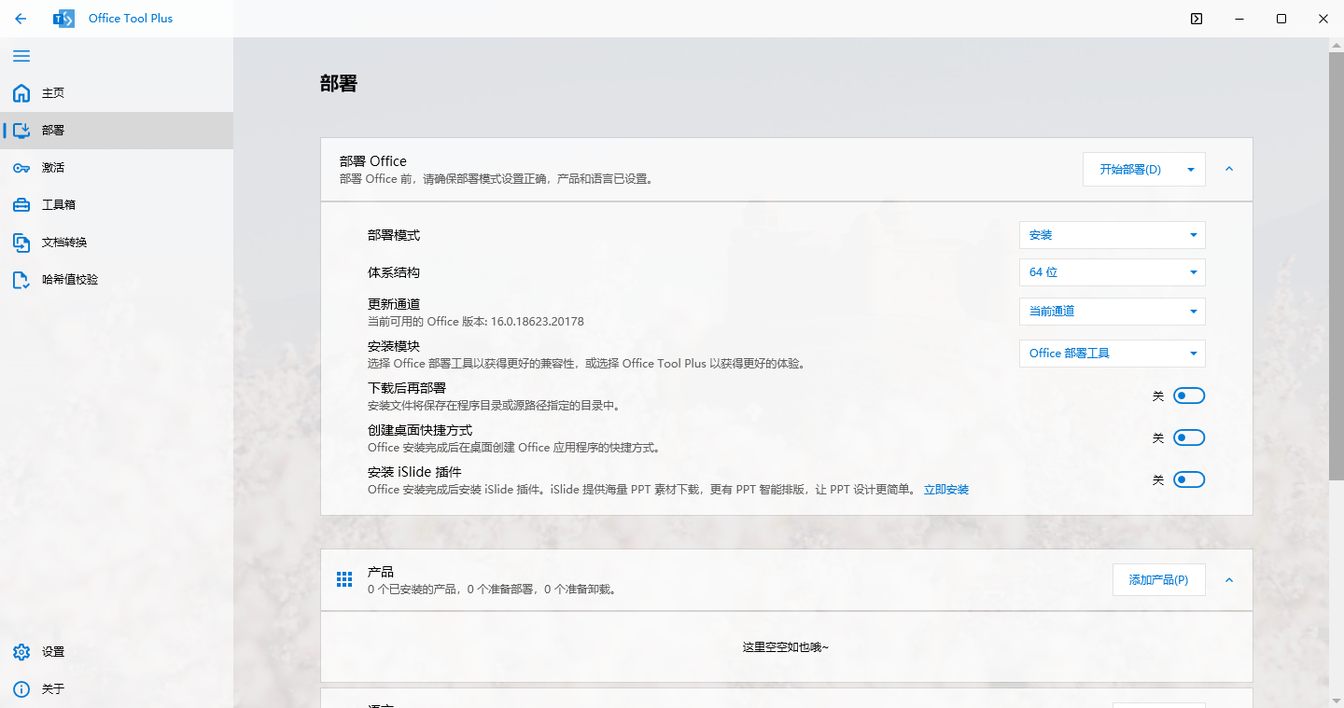Click the home (主页) icon in sidebar
This screenshot has height=708, width=1344.
click(21, 93)
